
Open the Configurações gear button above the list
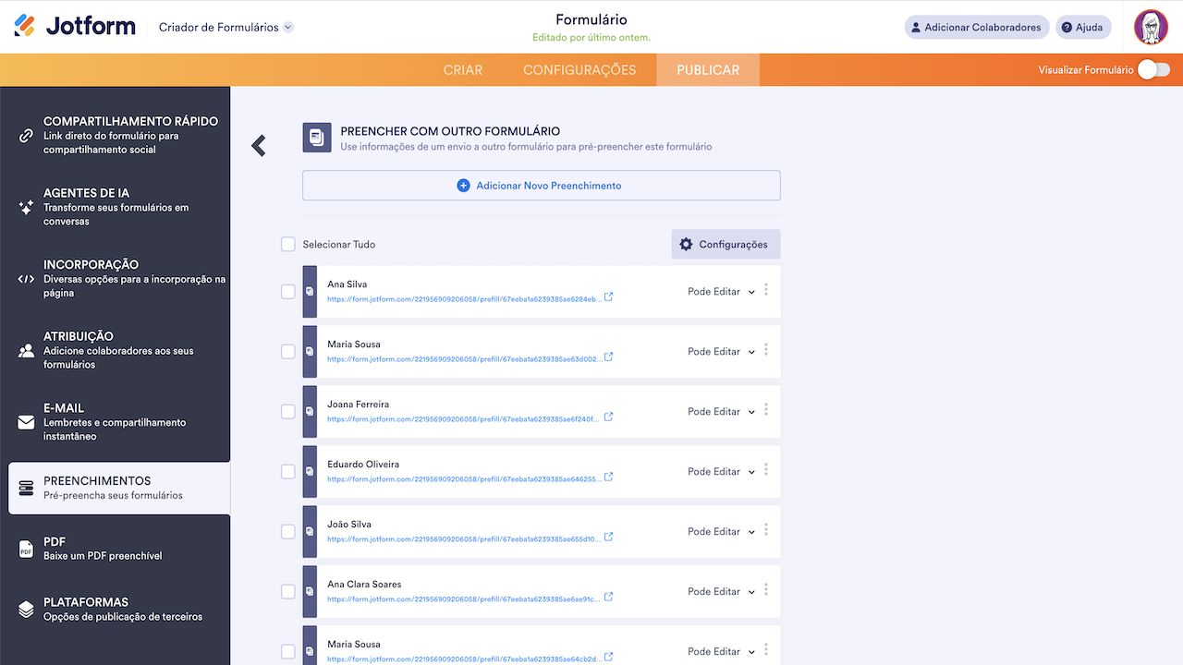tap(726, 245)
